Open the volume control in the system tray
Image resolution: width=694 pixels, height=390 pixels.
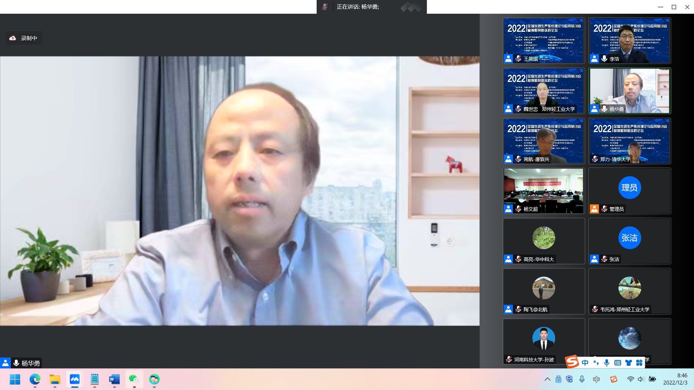tap(641, 379)
